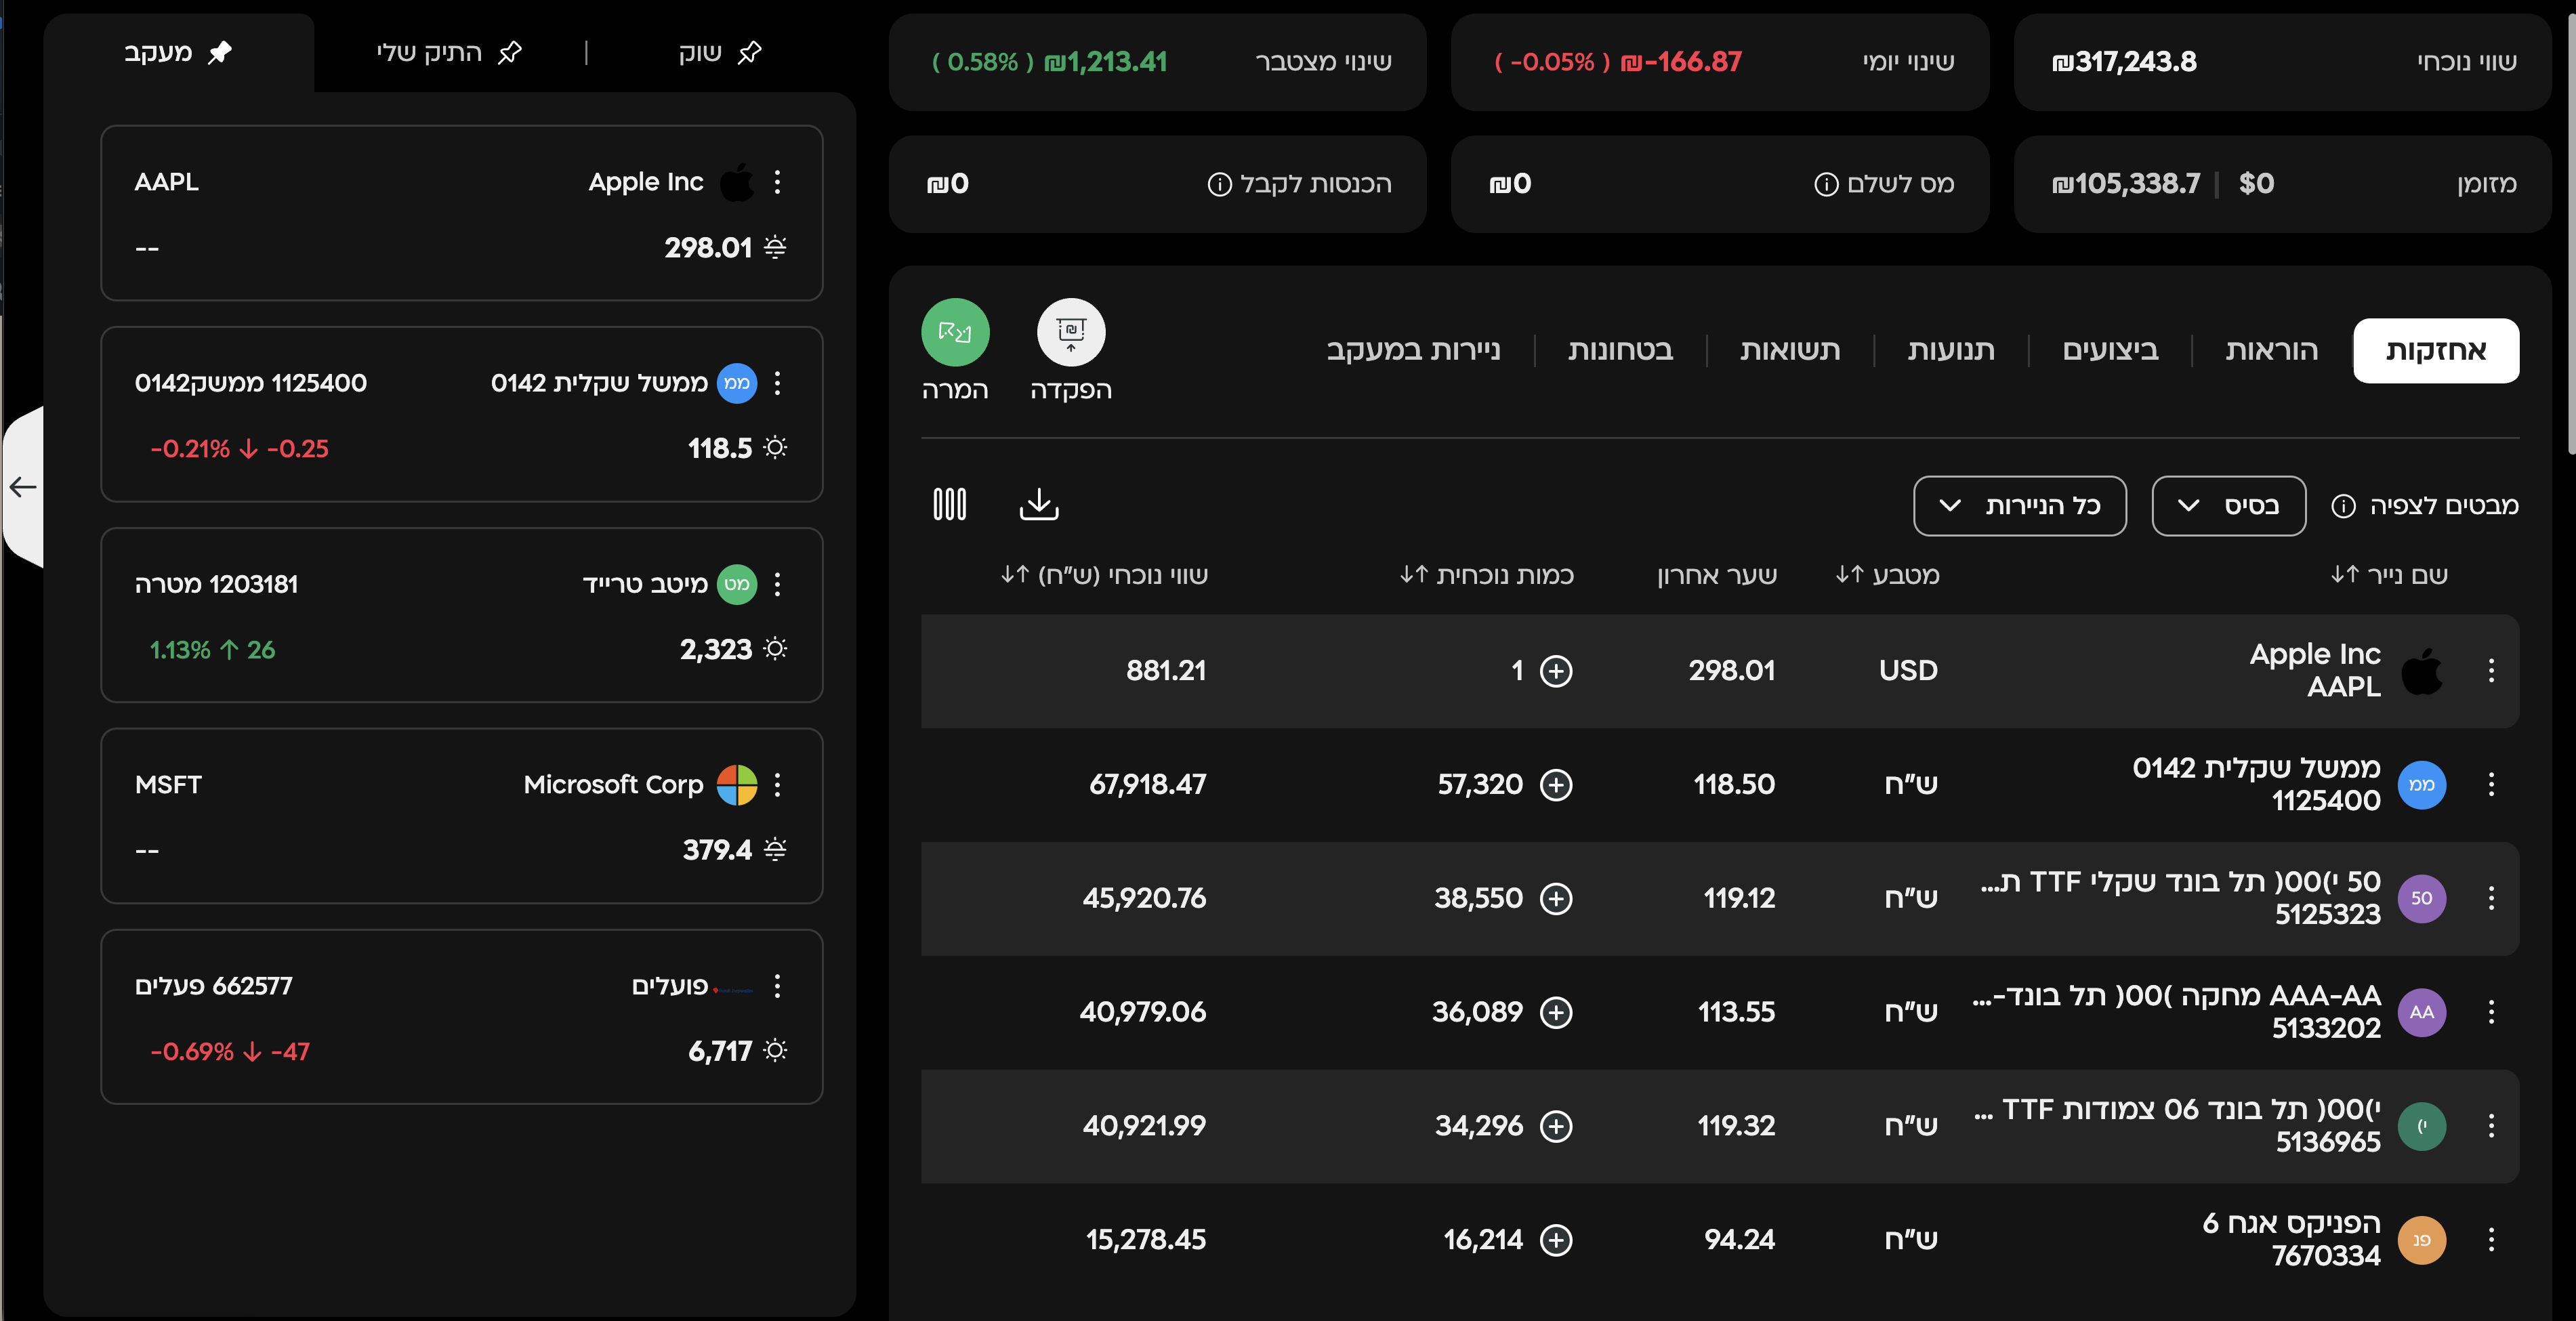Click the Apple Inc AAPL holding name
Image resolution: width=2576 pixels, height=1321 pixels.
tap(2314, 670)
